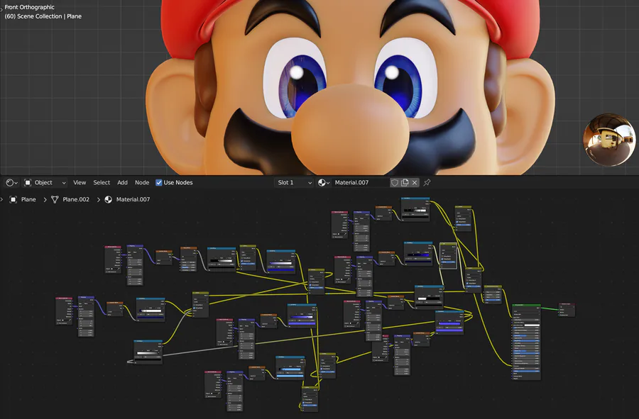Click the Material.007 breadcrumb below the header

point(128,199)
